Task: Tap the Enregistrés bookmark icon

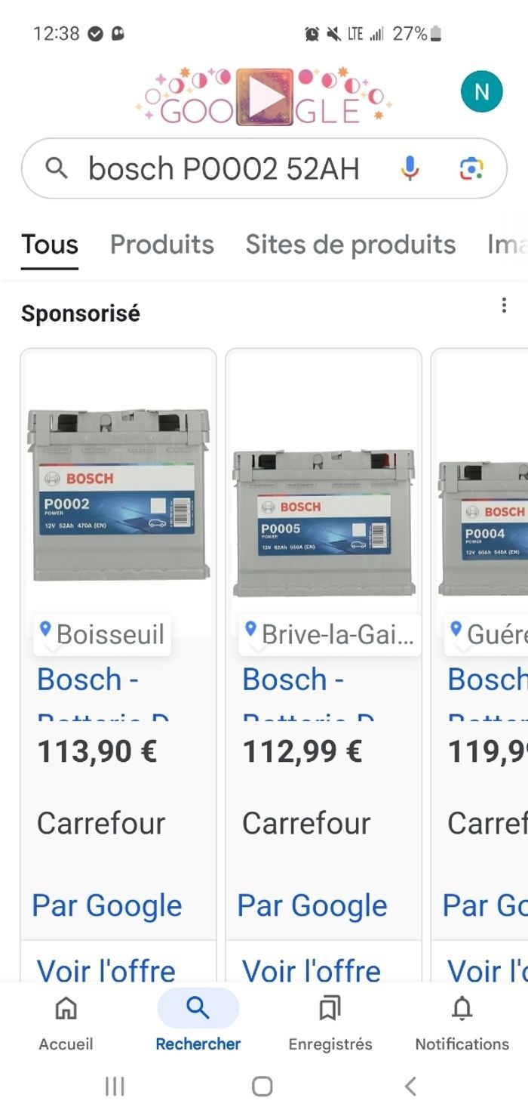Action: 330,1009
